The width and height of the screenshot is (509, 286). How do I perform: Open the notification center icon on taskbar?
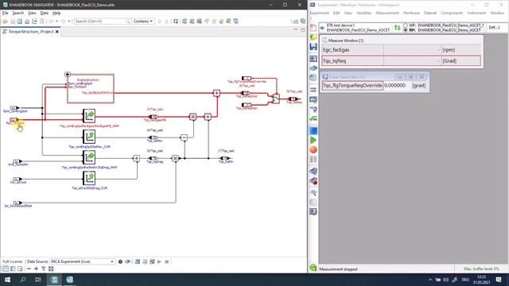(x=499, y=280)
